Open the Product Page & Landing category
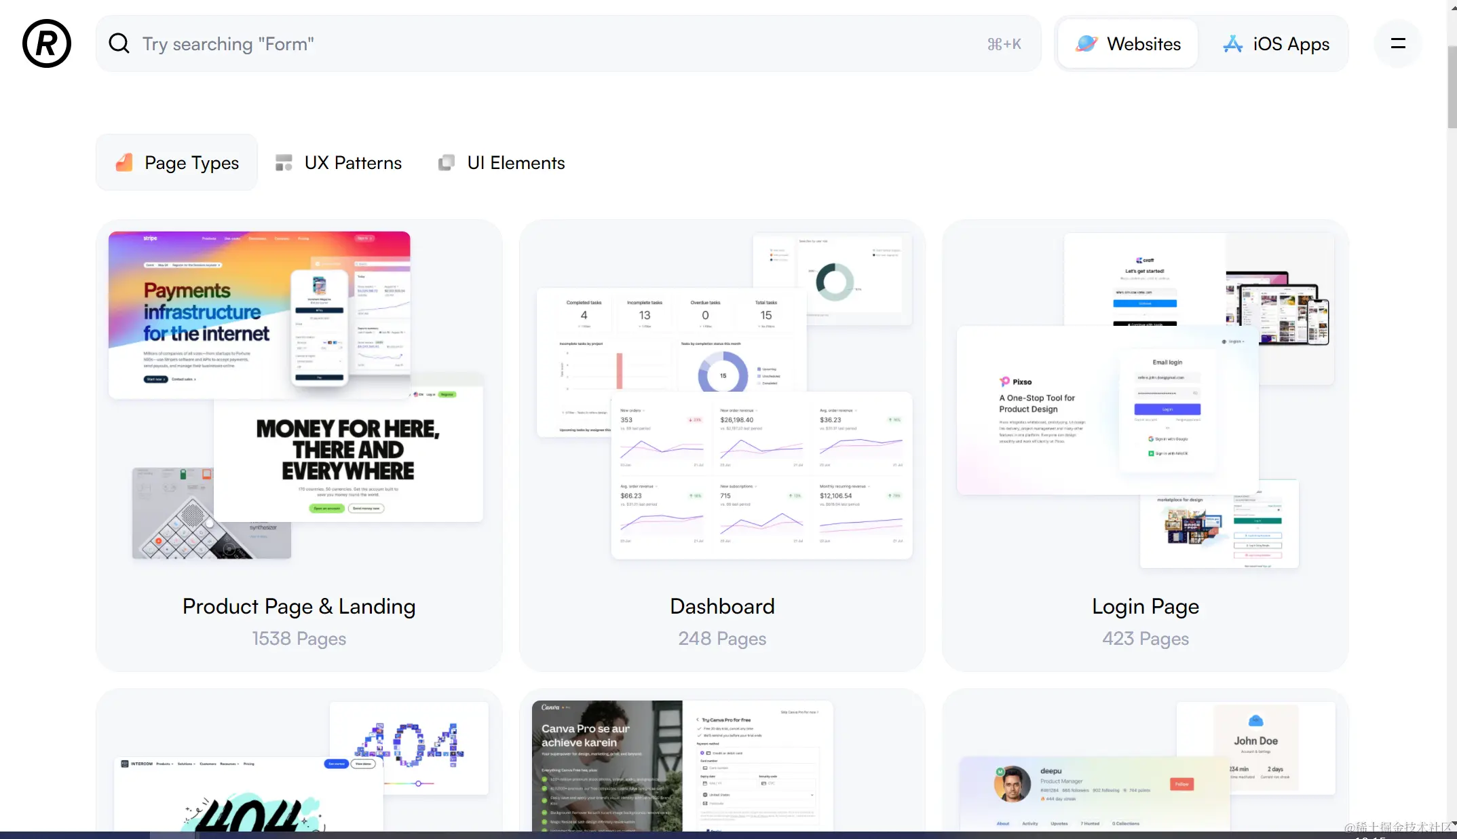This screenshot has width=1457, height=839. pyautogui.click(x=299, y=606)
